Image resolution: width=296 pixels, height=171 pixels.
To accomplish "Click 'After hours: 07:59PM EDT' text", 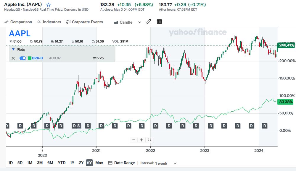I will 178,10.
